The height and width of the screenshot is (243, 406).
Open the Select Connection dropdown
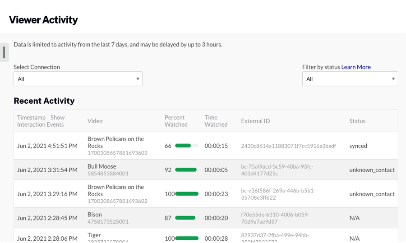pos(78,79)
